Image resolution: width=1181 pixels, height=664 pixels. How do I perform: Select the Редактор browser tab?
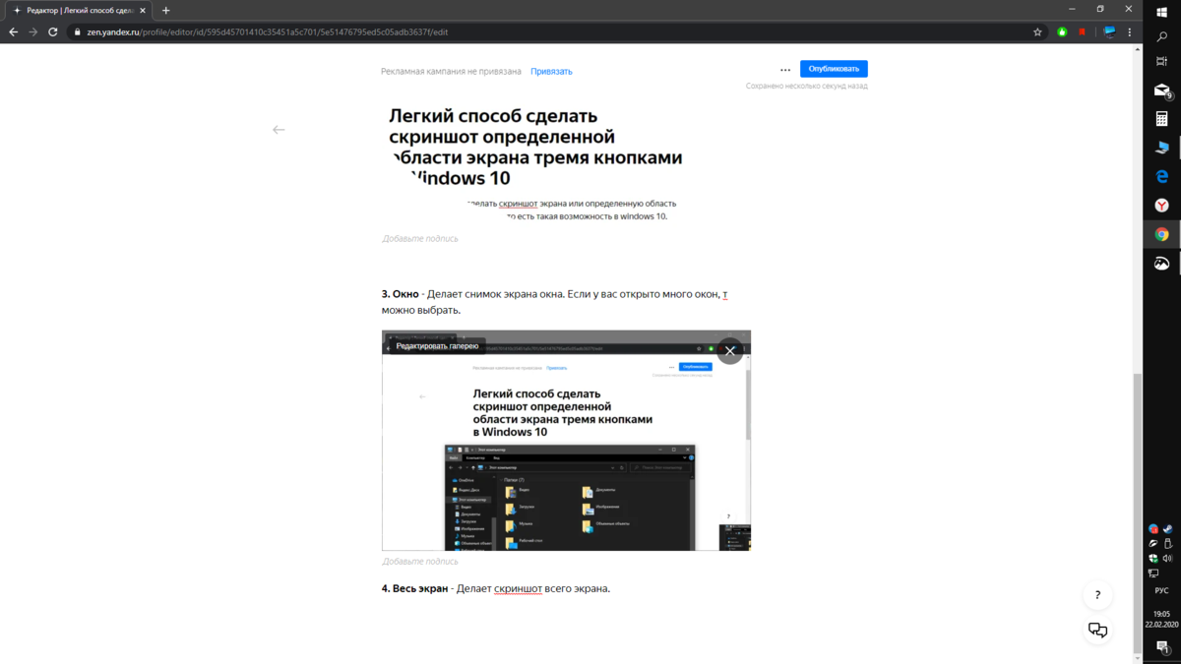(x=79, y=10)
